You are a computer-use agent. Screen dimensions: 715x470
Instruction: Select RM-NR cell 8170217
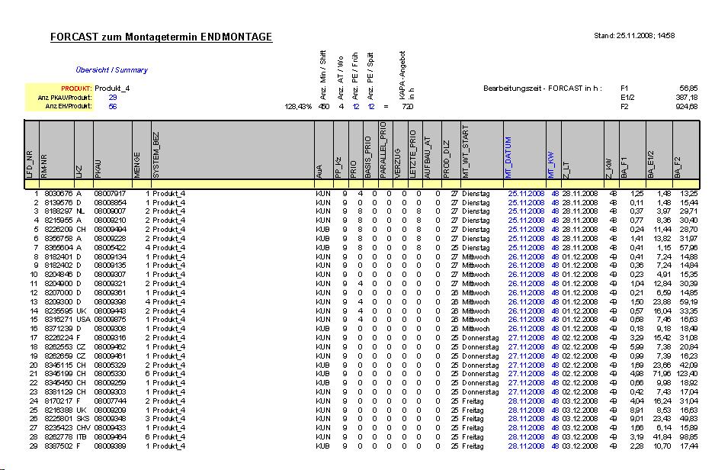point(59,401)
